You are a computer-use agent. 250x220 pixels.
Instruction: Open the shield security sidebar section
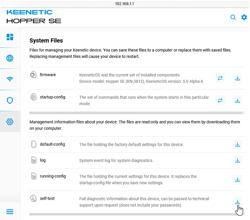pyautogui.click(x=10, y=101)
